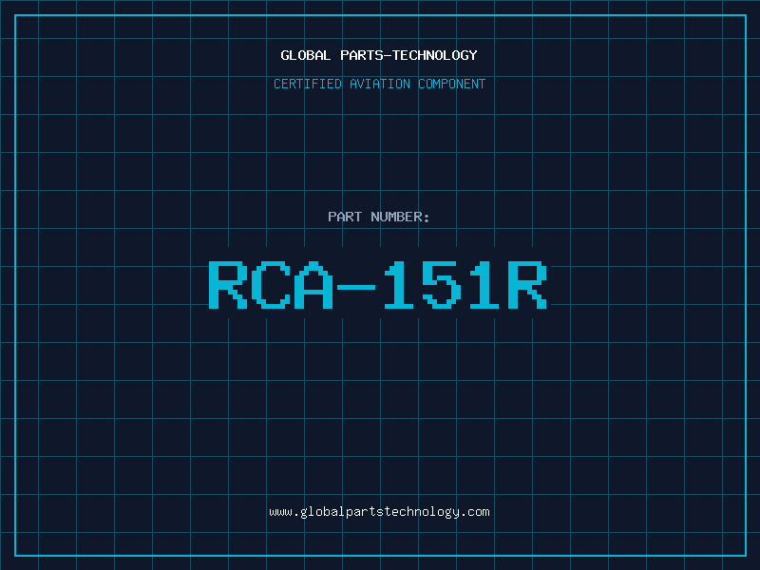Click the word AVIATION in the subtitle
This screenshot has width=760, height=570.
[x=379, y=84]
